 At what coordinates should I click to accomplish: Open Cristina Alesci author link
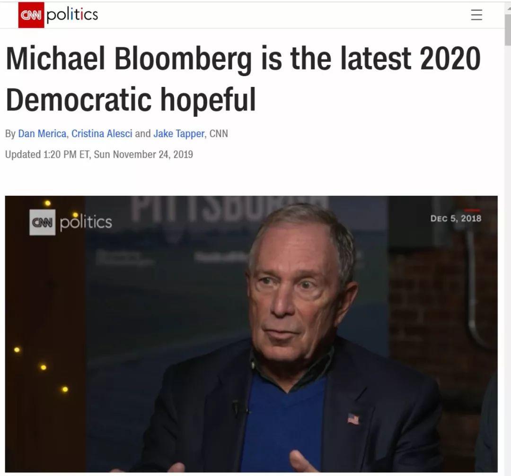[x=102, y=133]
